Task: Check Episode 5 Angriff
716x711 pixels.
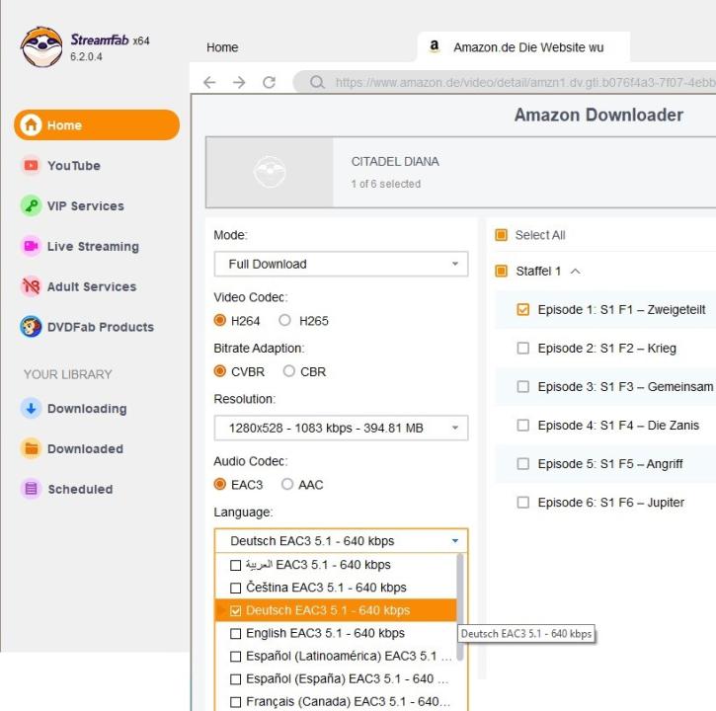Action: (x=522, y=464)
